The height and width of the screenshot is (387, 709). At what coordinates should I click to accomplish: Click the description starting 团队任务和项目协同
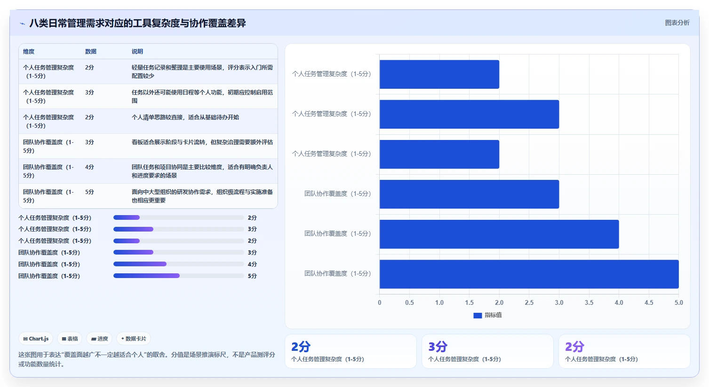pos(202,171)
